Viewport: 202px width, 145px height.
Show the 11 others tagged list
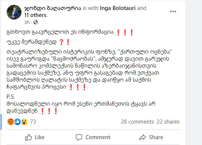(36, 15)
